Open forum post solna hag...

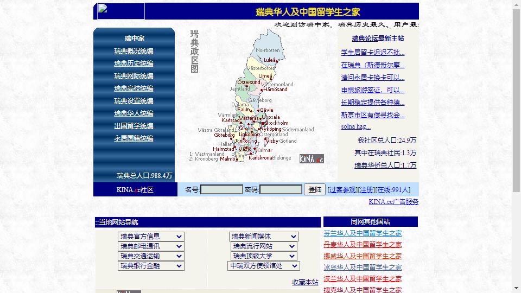click(x=355, y=126)
